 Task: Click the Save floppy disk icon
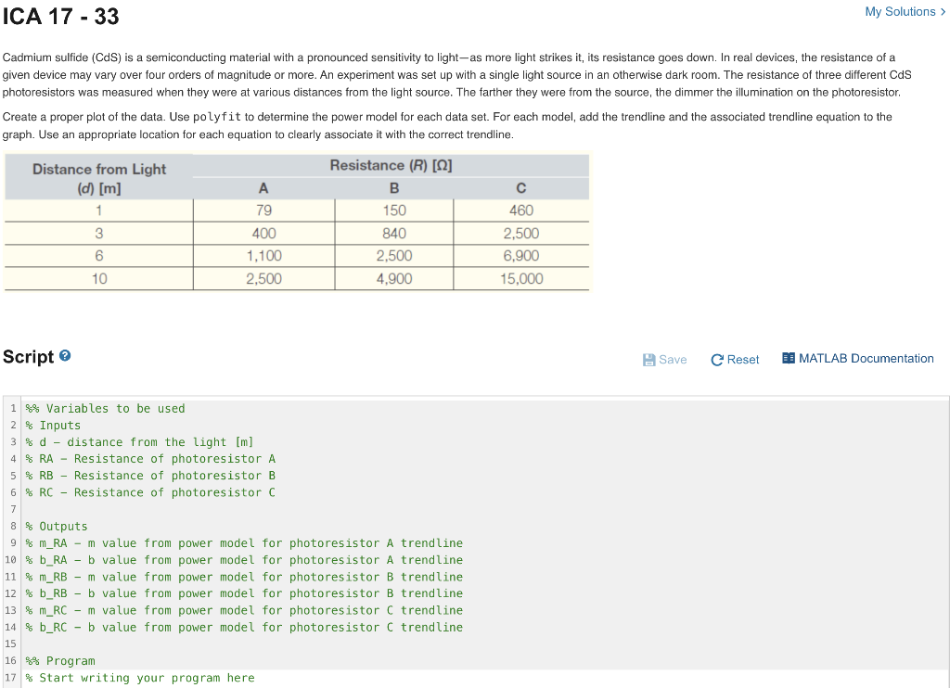pyautogui.click(x=648, y=360)
